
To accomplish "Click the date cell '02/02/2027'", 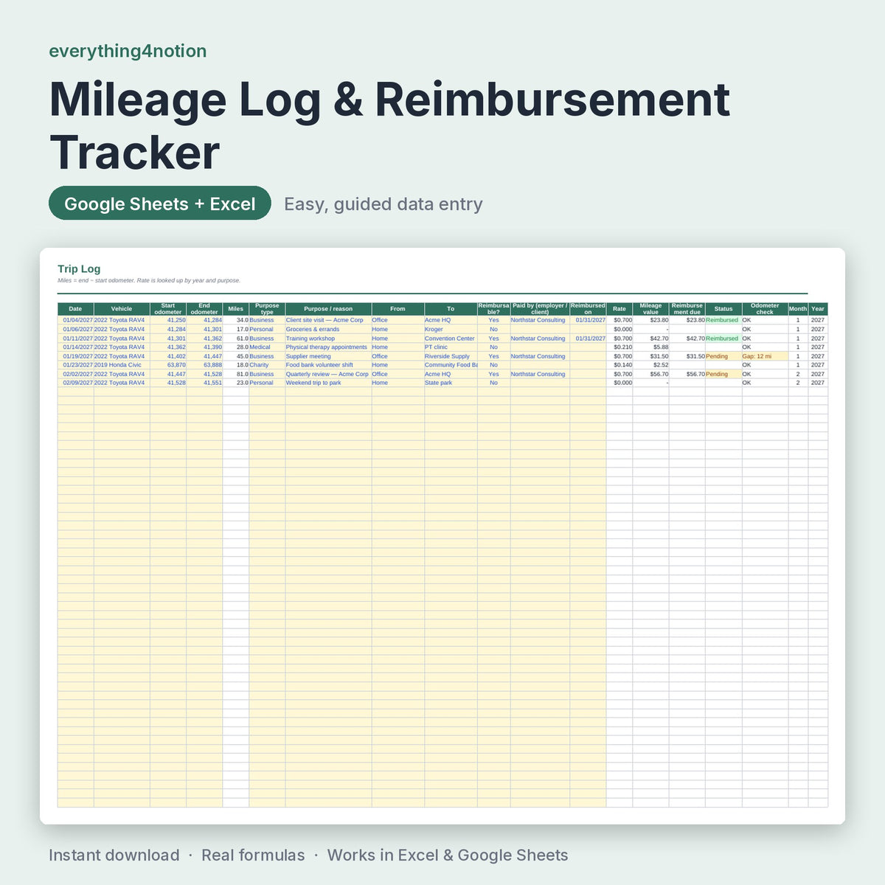I will pos(75,374).
